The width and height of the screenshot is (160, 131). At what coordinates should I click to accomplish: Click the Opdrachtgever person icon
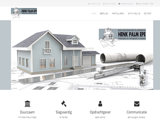pos(100,104)
